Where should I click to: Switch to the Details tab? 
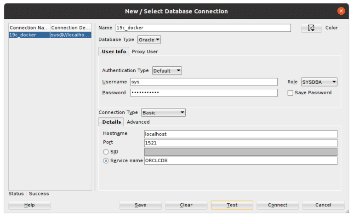[x=111, y=122]
